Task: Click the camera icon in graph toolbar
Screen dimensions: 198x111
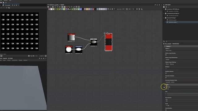Action: (53, 7)
